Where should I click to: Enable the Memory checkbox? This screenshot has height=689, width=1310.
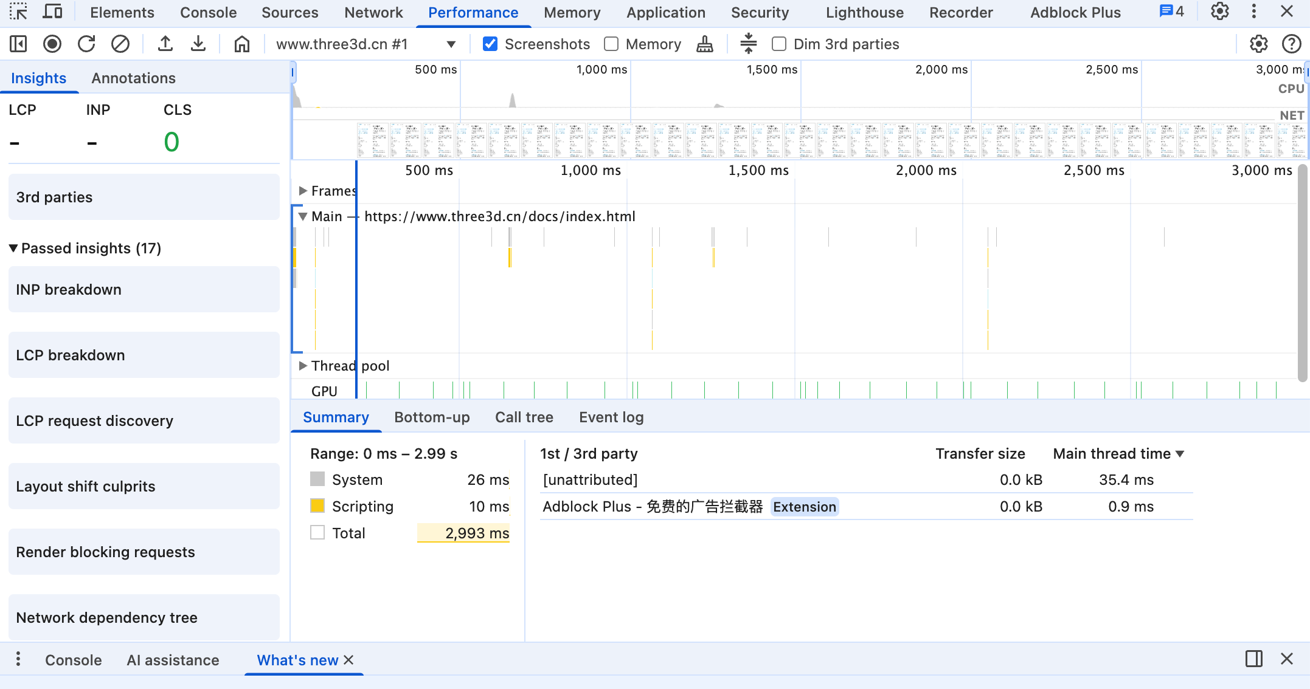coord(611,44)
